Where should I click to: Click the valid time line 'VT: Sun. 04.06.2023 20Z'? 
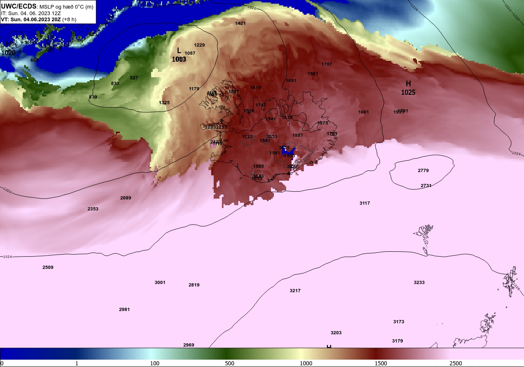[x=30, y=19]
